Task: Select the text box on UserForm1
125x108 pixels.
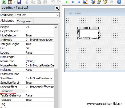Action: pos(89,33)
